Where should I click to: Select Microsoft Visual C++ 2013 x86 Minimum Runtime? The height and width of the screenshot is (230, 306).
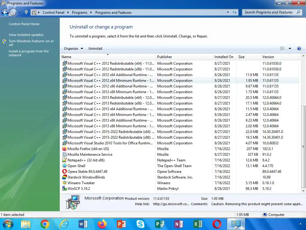[111, 126]
